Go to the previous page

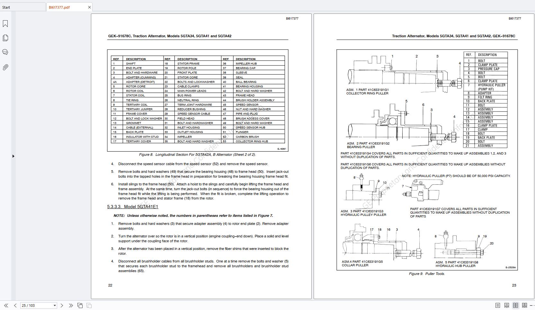tap(15, 306)
